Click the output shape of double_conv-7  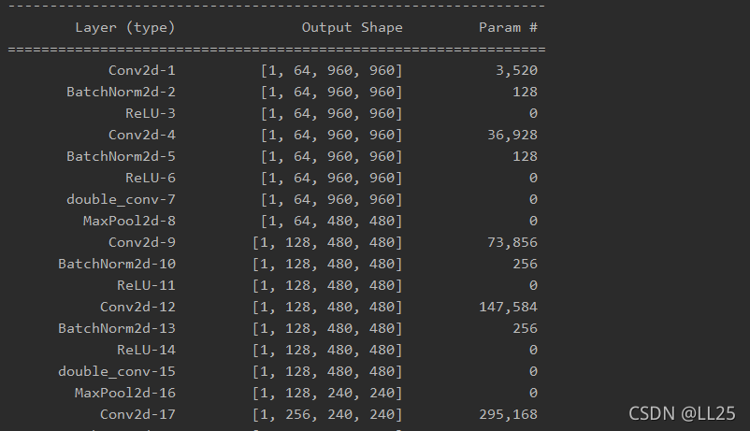pyautogui.click(x=331, y=200)
